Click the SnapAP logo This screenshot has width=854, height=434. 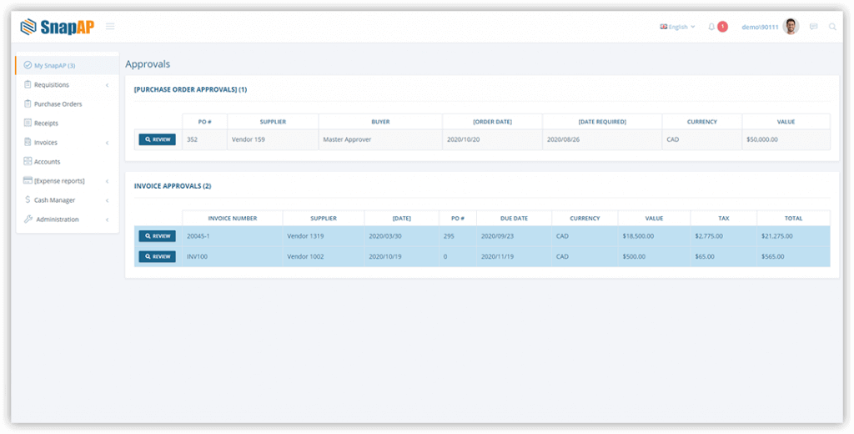58,27
